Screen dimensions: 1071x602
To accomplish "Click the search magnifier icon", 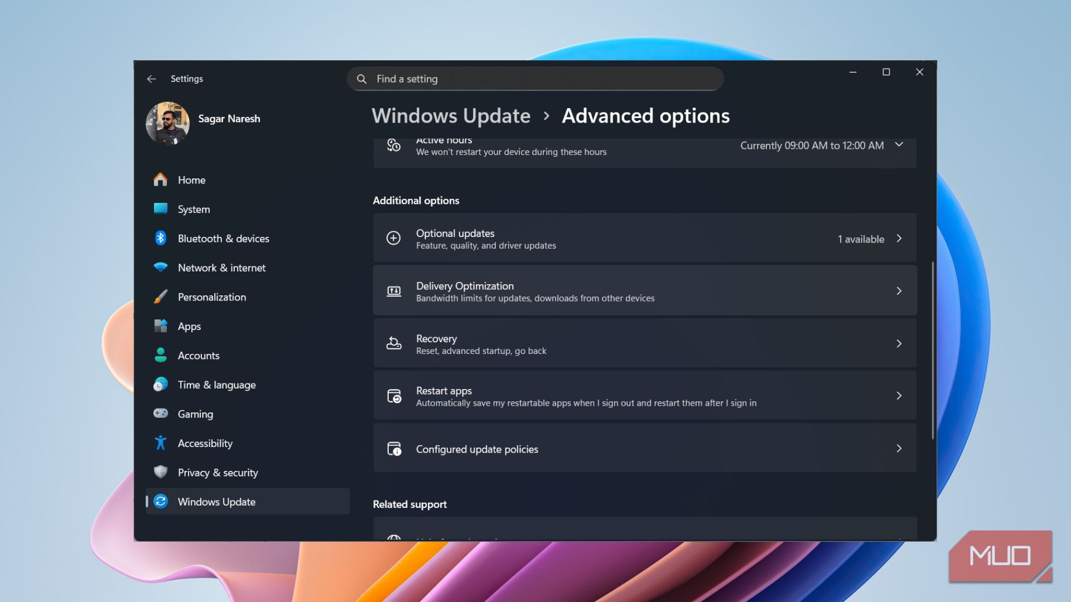I will pyautogui.click(x=361, y=79).
